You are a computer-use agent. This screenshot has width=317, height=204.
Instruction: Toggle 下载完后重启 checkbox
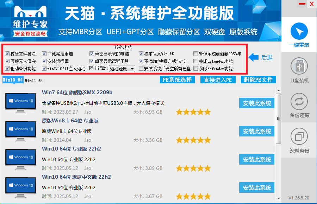coord(44,54)
